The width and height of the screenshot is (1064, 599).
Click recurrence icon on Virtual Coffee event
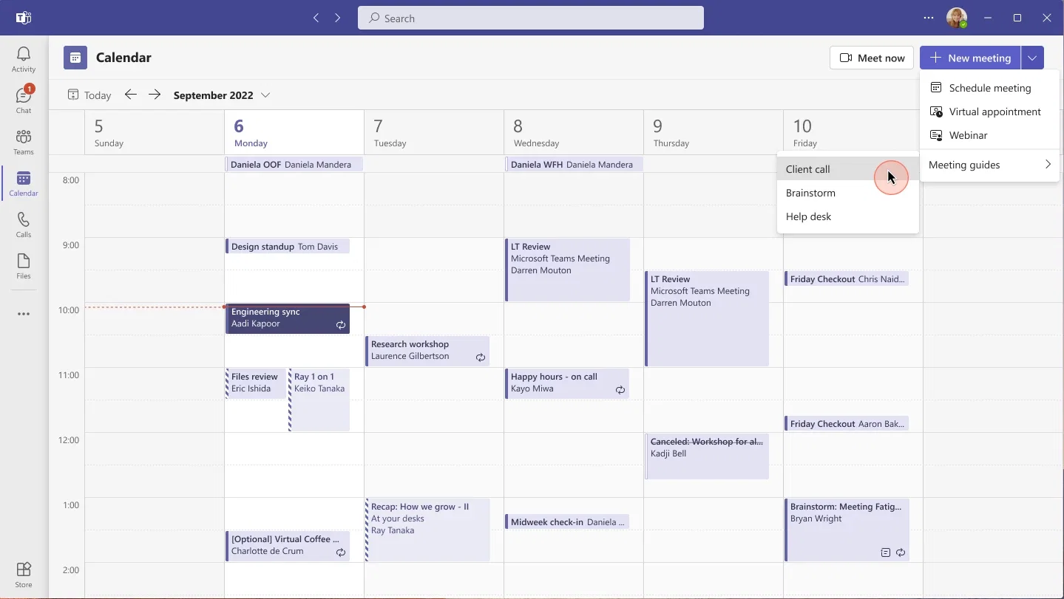pyautogui.click(x=341, y=552)
